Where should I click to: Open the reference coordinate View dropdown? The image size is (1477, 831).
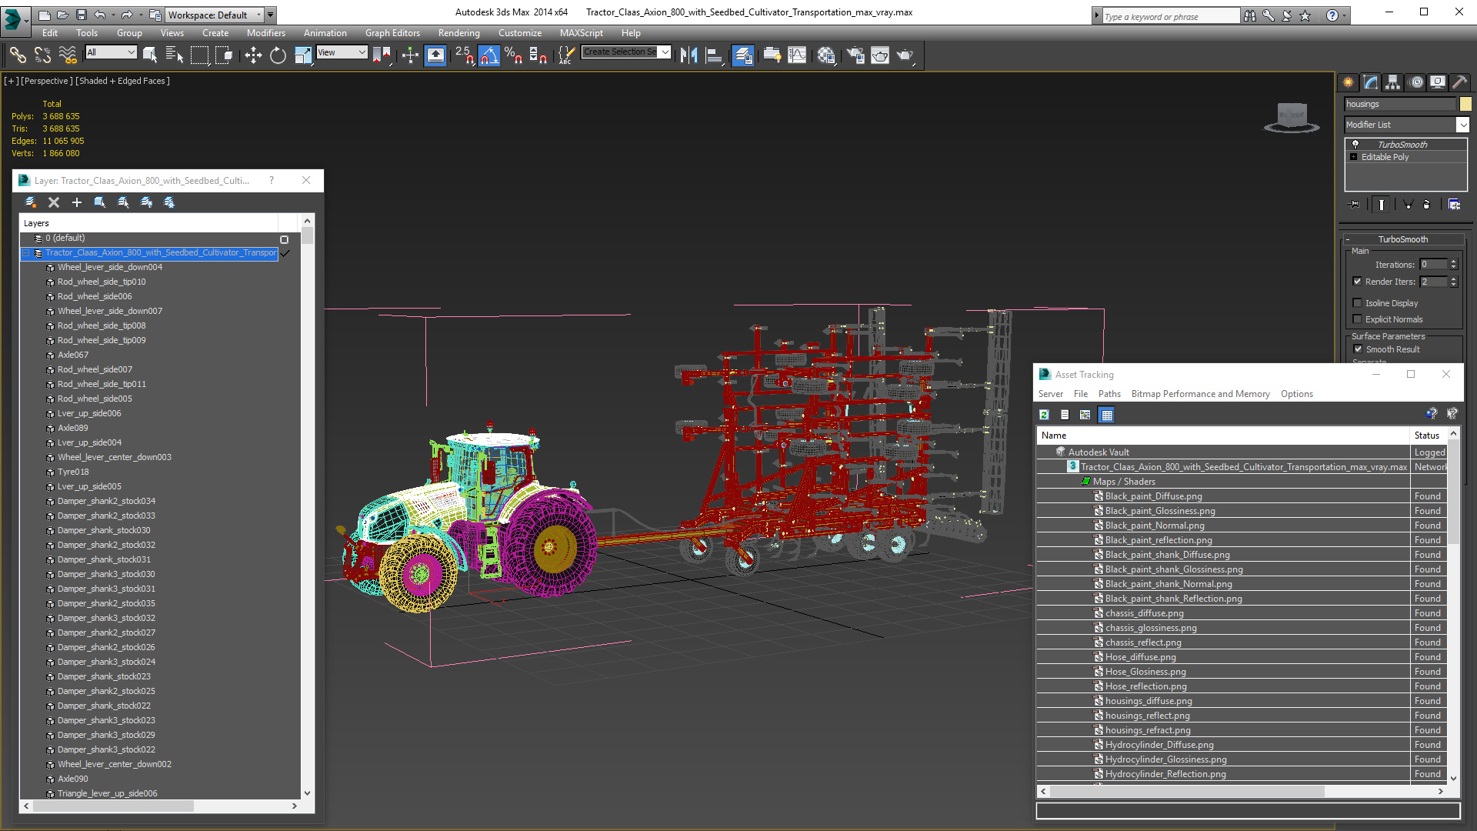[x=342, y=52]
